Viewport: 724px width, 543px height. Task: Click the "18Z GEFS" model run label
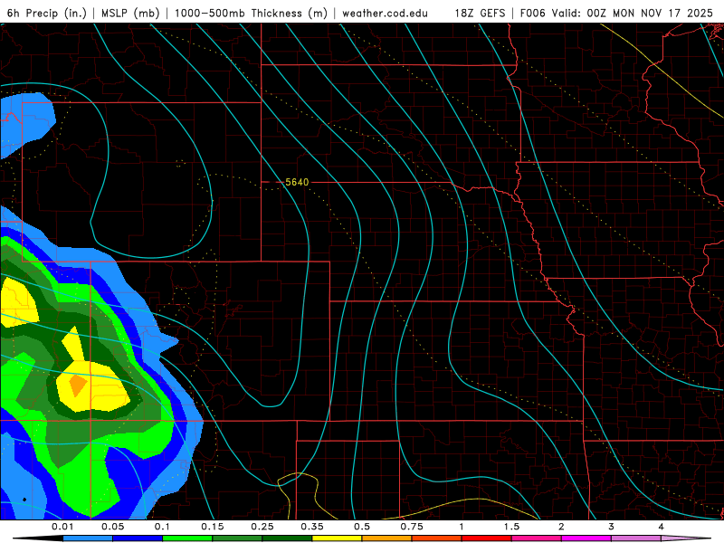(x=480, y=13)
